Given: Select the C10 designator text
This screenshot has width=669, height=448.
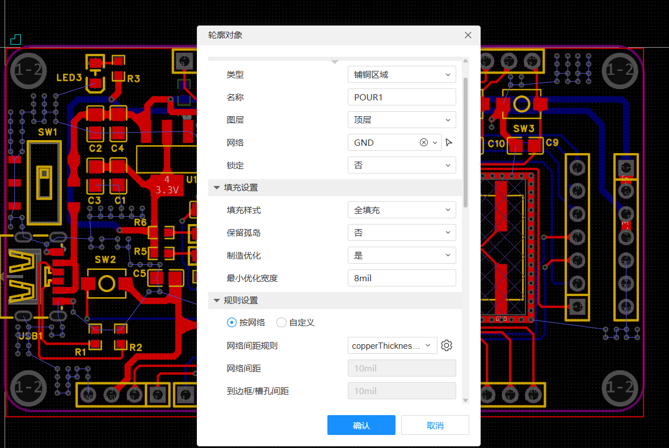Looking at the screenshot, I should tap(496, 144).
